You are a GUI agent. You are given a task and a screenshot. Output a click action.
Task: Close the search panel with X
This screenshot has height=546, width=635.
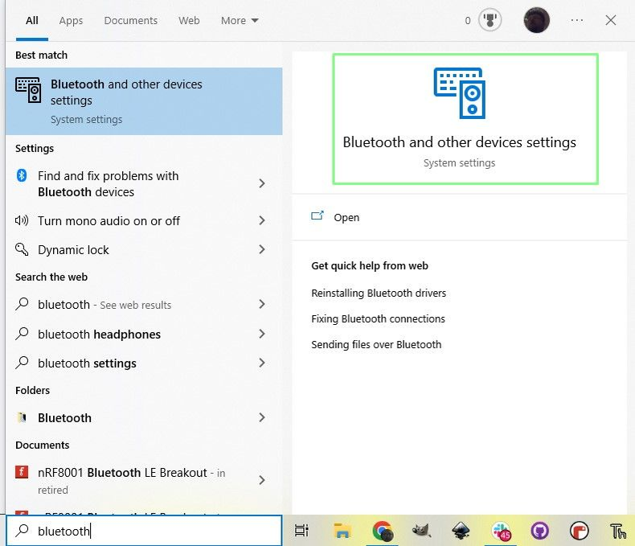tap(611, 20)
